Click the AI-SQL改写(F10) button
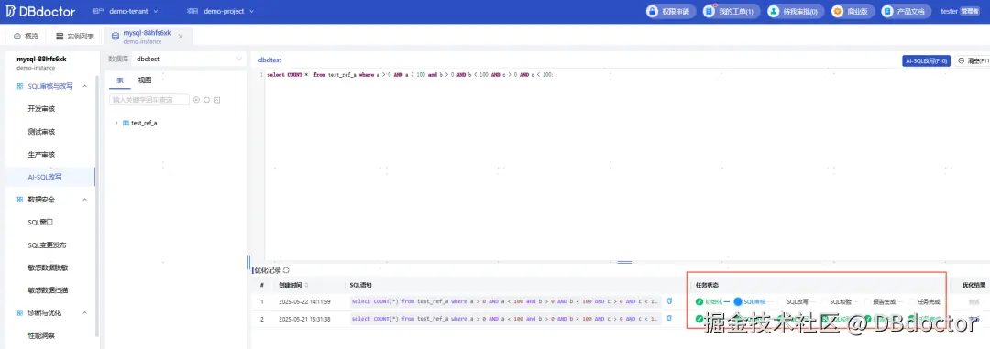This screenshot has height=349, width=990. (x=927, y=60)
